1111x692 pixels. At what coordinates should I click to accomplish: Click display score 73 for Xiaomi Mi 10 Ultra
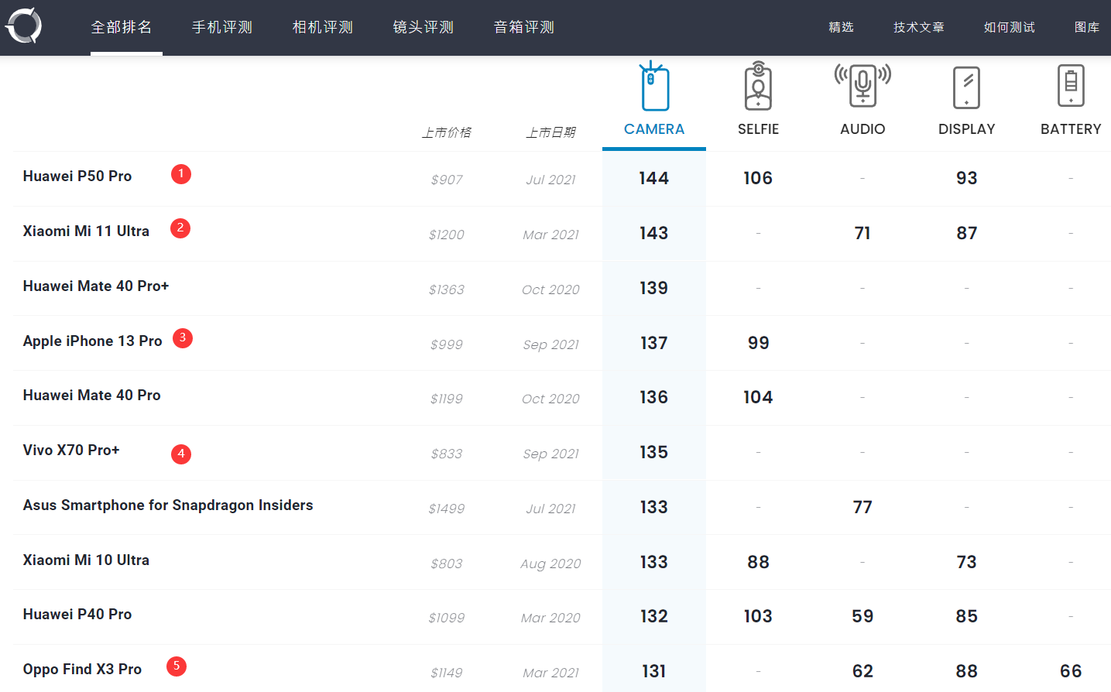966,563
